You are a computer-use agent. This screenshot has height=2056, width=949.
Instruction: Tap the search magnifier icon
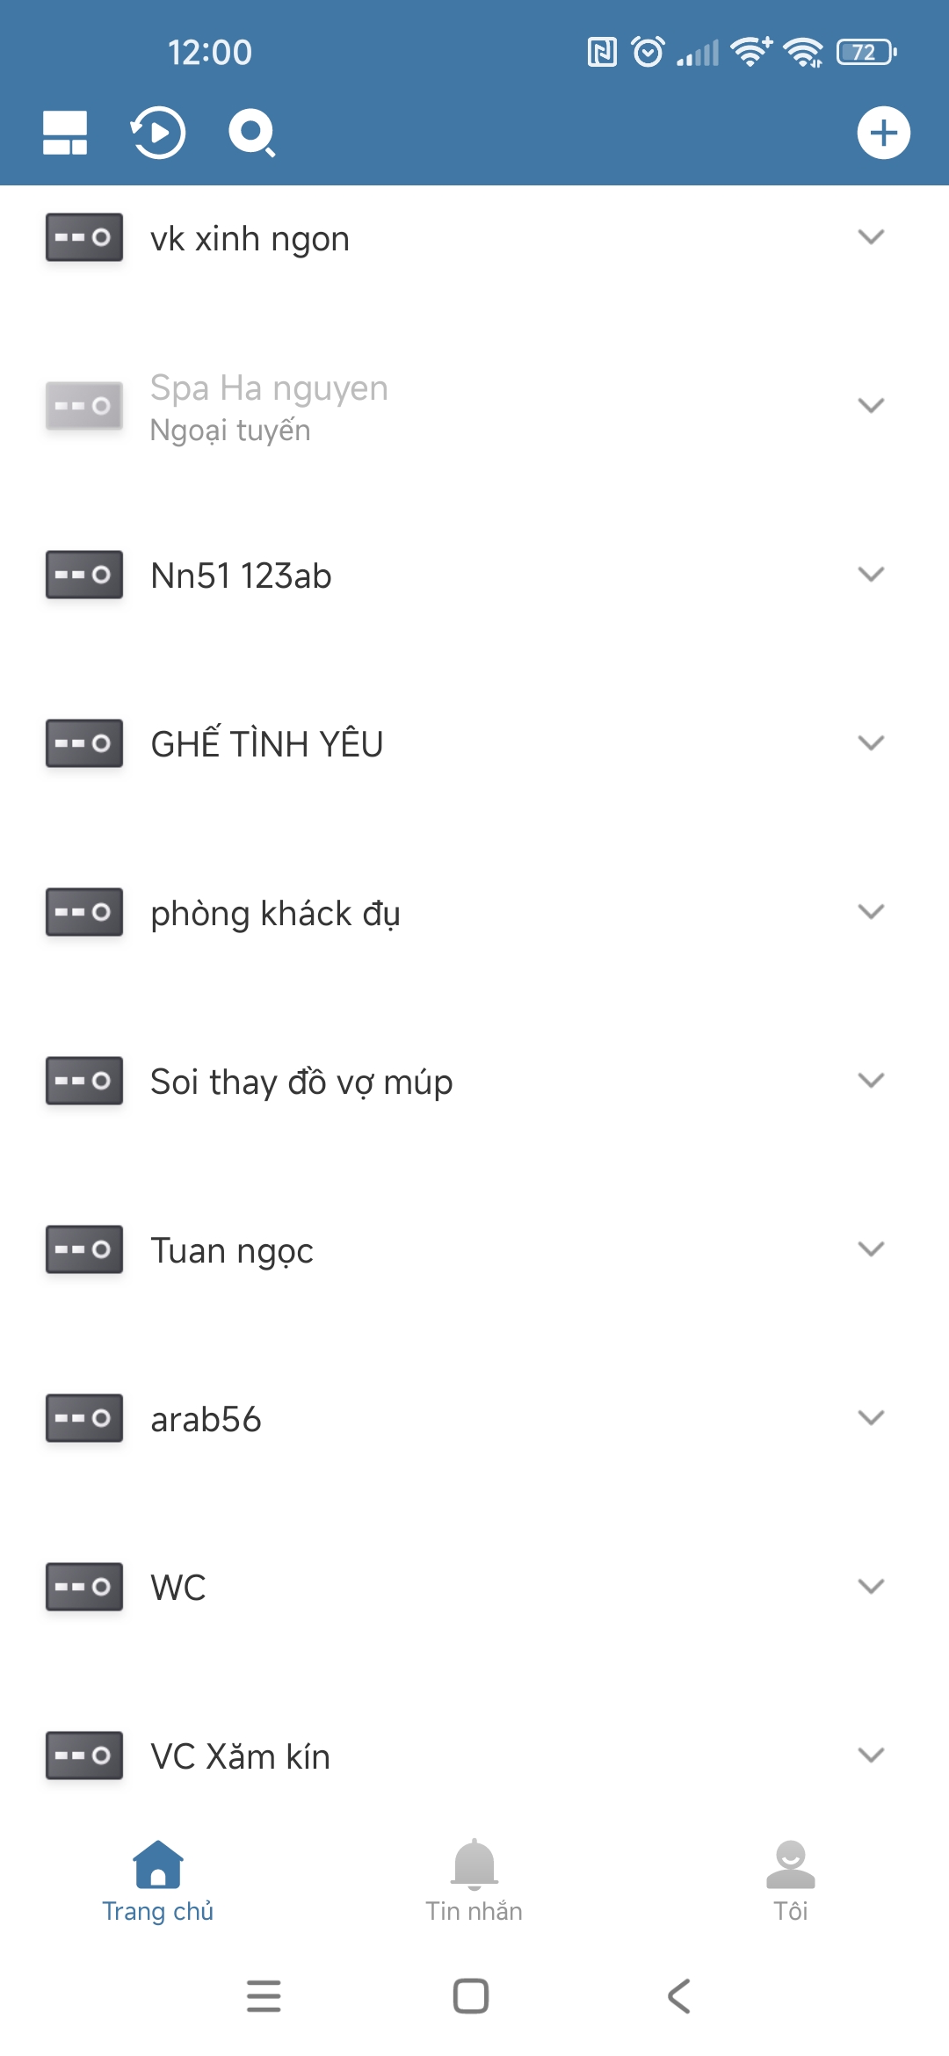[252, 133]
